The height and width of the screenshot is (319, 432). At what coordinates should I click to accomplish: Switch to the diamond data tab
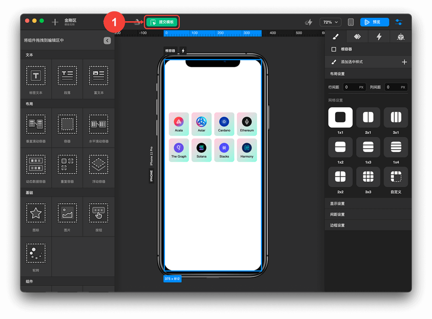tap(357, 37)
